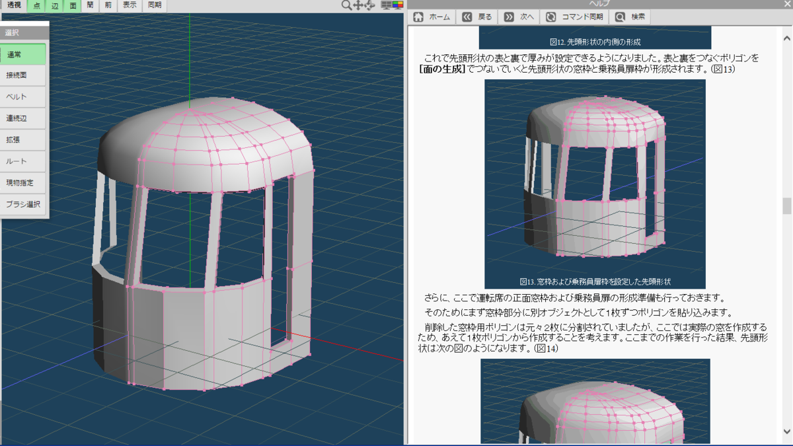This screenshot has height=446, width=793.
Task: Click the help panel scrollbar thumb
Action: (786, 206)
